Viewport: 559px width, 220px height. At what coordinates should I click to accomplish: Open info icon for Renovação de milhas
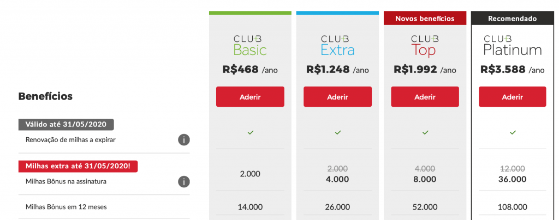(x=184, y=140)
